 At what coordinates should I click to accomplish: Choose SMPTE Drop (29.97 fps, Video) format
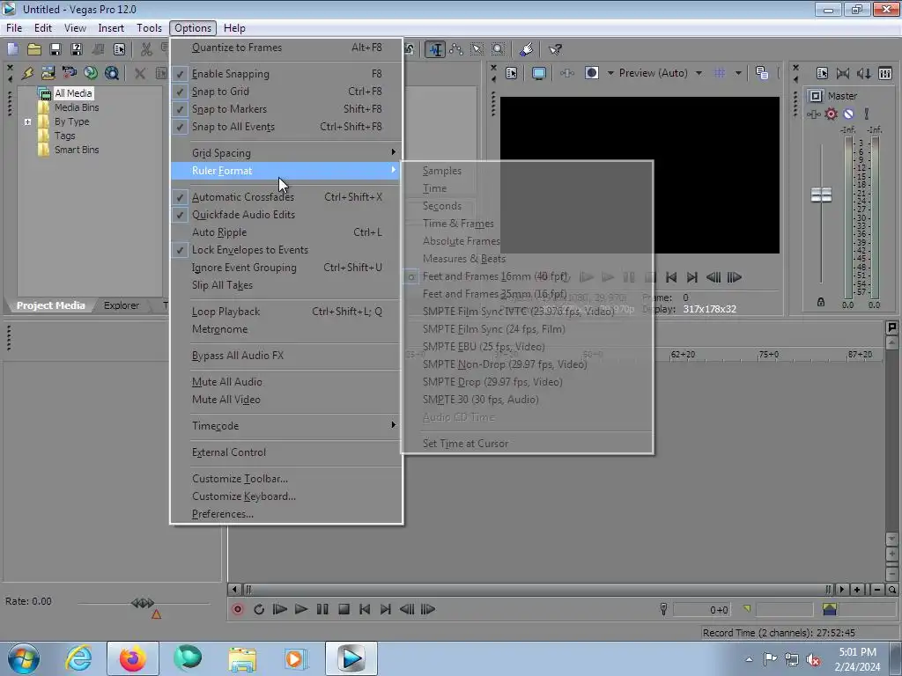coord(528,382)
